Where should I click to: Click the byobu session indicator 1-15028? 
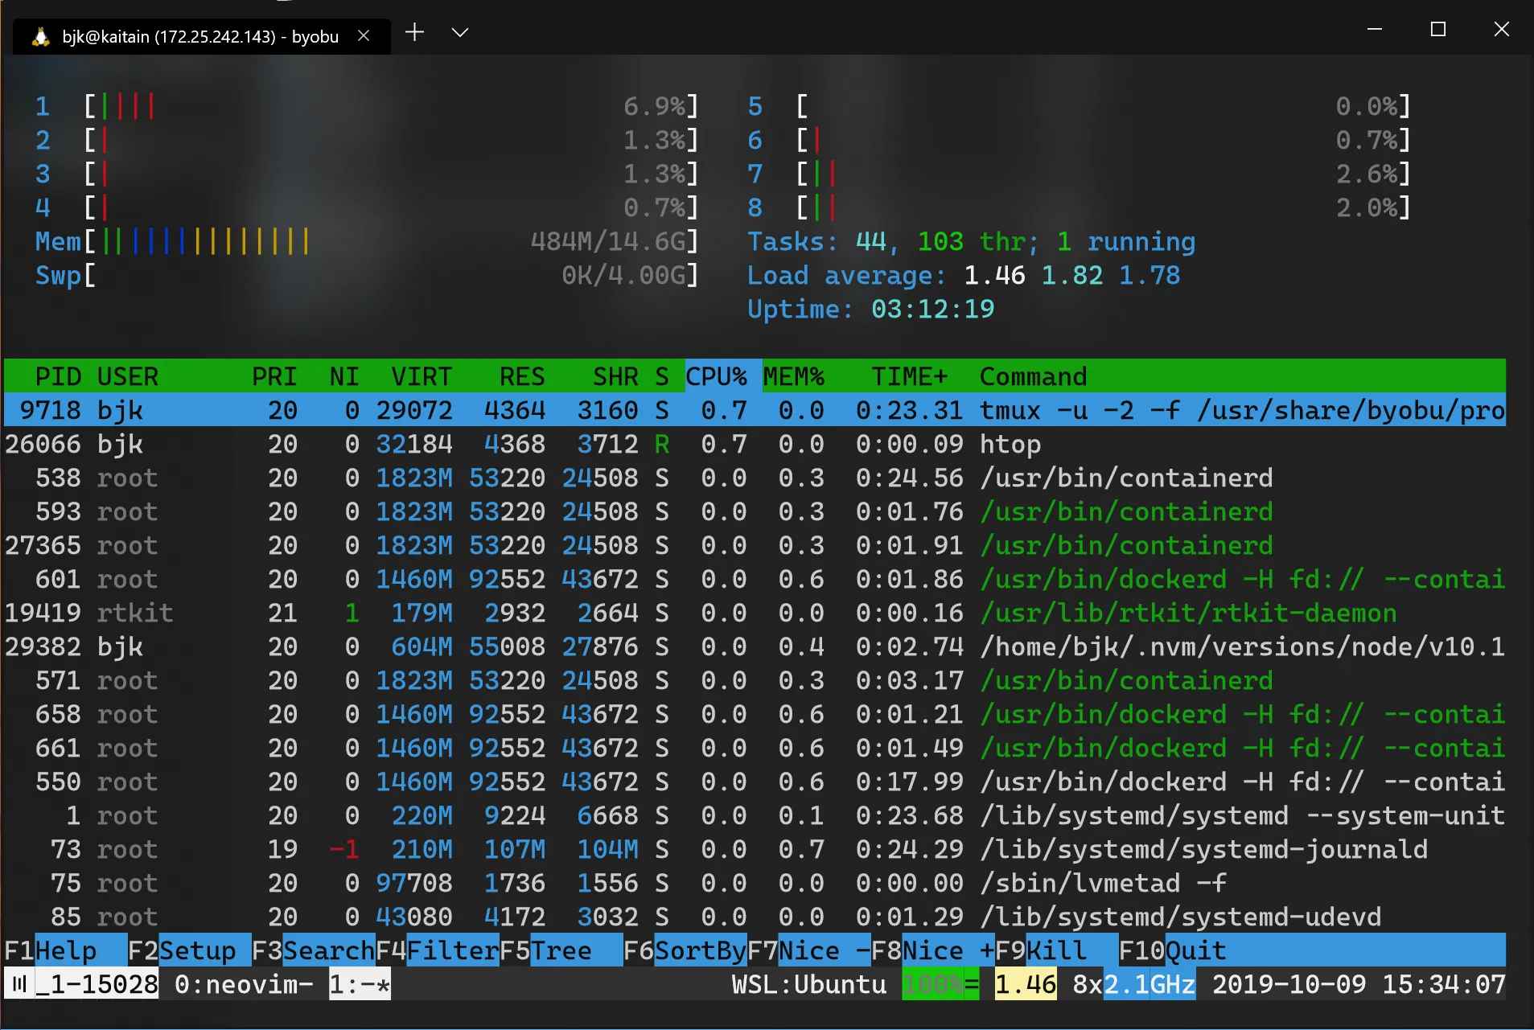click(x=97, y=984)
